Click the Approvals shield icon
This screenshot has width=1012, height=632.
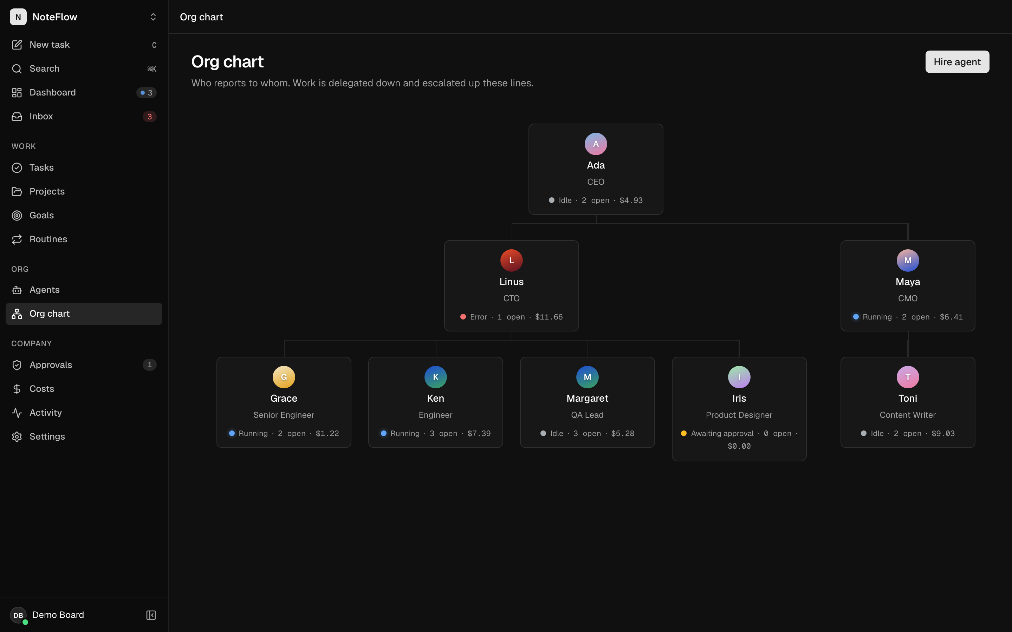click(x=17, y=365)
